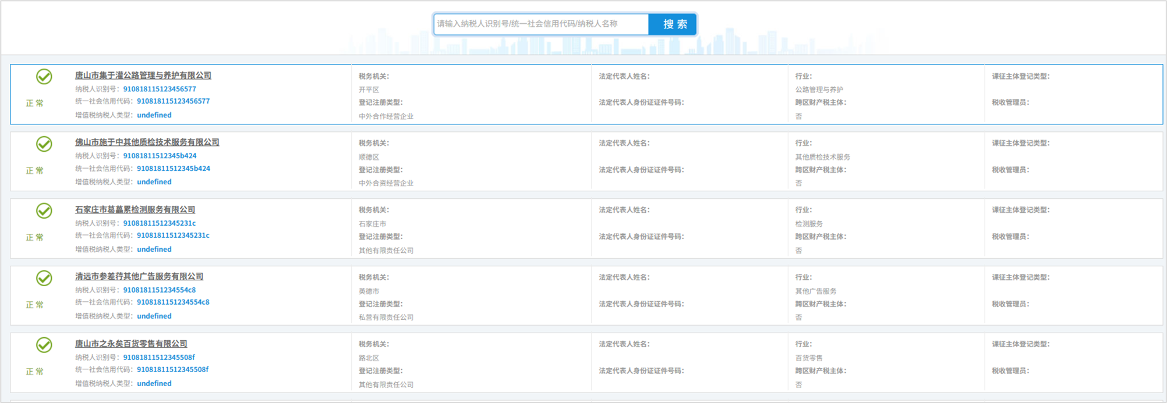1167x403 pixels.
Task: Click 正常 status label in 石家庄市 company row
Action: [x=35, y=237]
